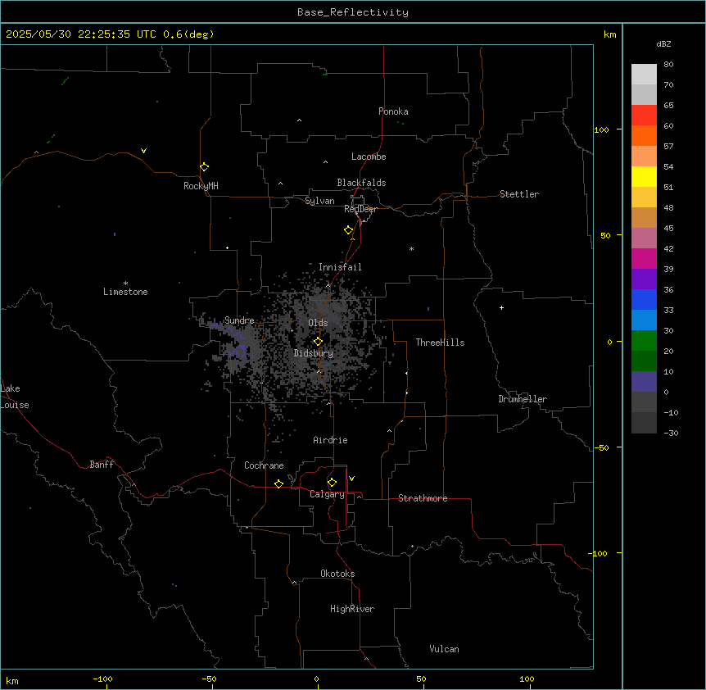Screen dimensions: 706x690
Task: Click the RockyMH town label
Action: [201, 186]
